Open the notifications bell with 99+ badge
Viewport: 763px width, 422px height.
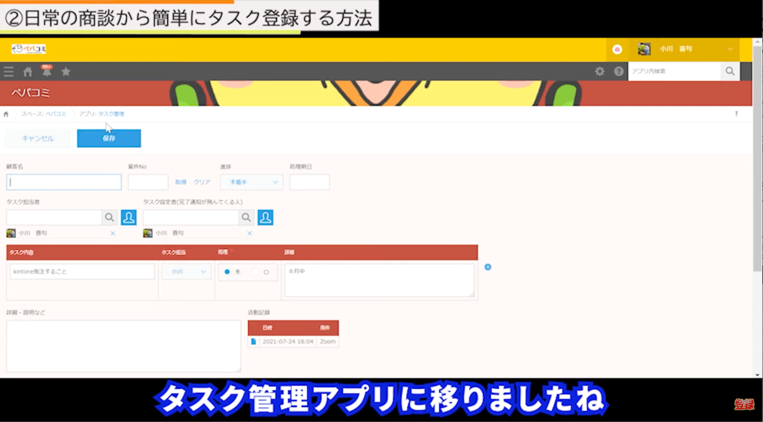coord(47,71)
